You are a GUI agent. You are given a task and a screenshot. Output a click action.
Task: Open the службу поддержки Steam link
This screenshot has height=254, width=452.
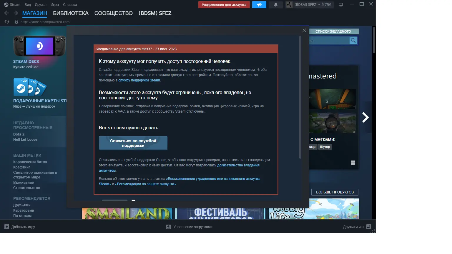click(139, 80)
